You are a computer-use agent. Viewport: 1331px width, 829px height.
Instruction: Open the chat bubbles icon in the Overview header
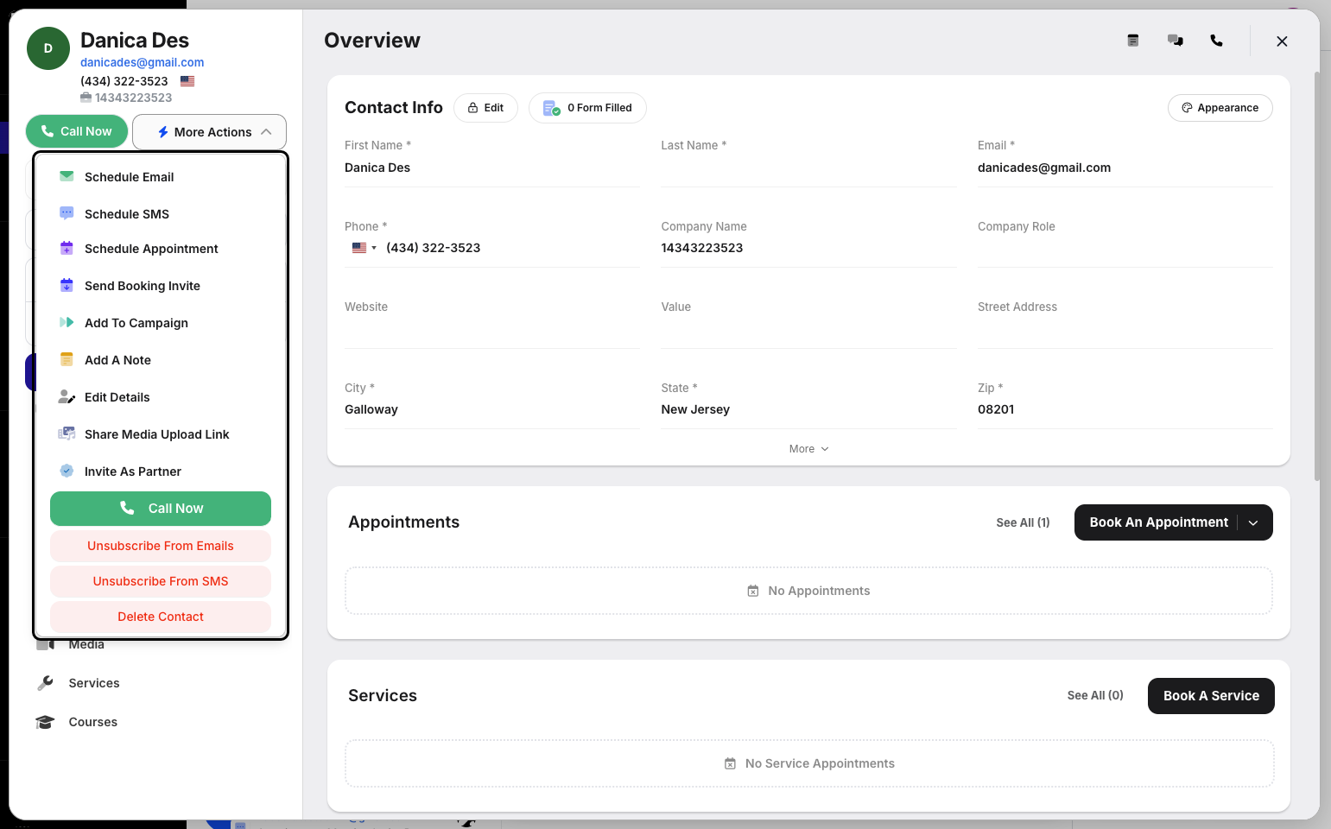[1175, 41]
